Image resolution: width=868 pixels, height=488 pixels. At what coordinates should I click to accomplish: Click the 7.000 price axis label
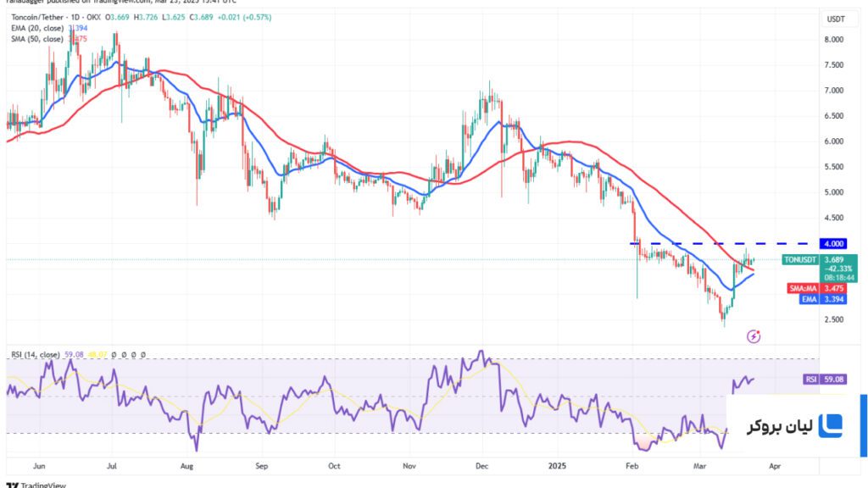(834, 91)
